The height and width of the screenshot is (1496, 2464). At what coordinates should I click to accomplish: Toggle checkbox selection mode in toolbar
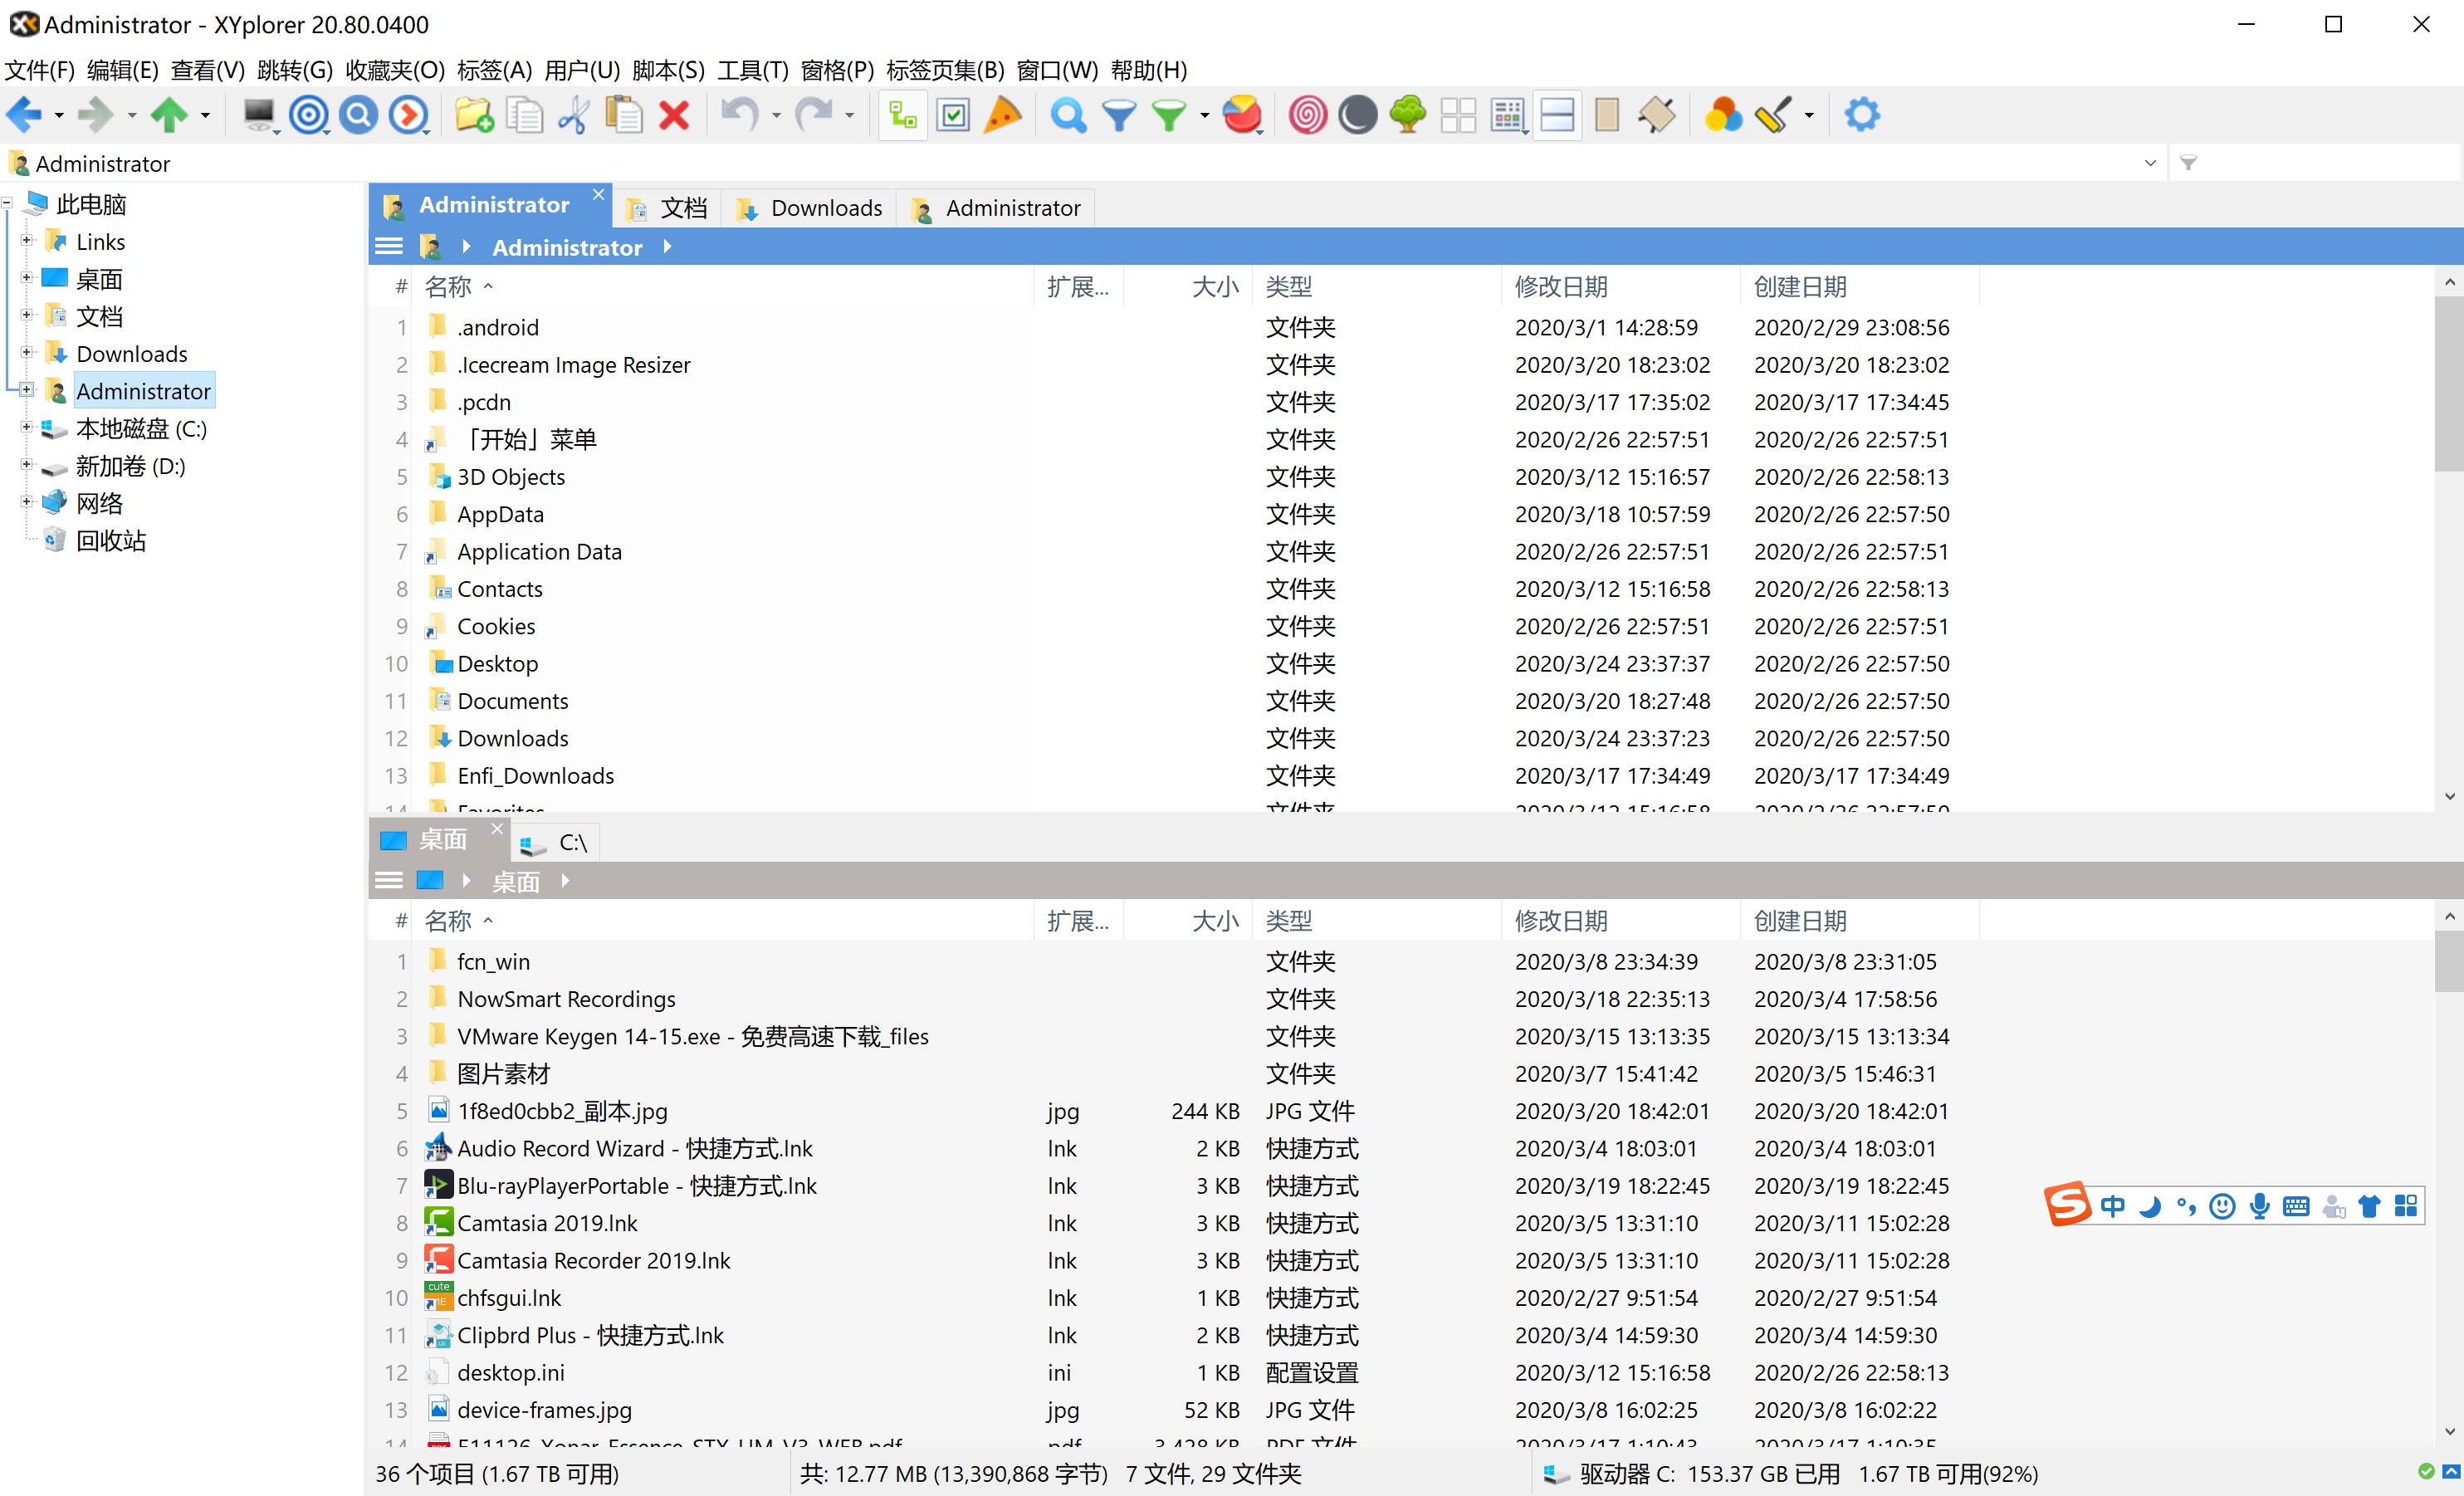click(x=953, y=114)
